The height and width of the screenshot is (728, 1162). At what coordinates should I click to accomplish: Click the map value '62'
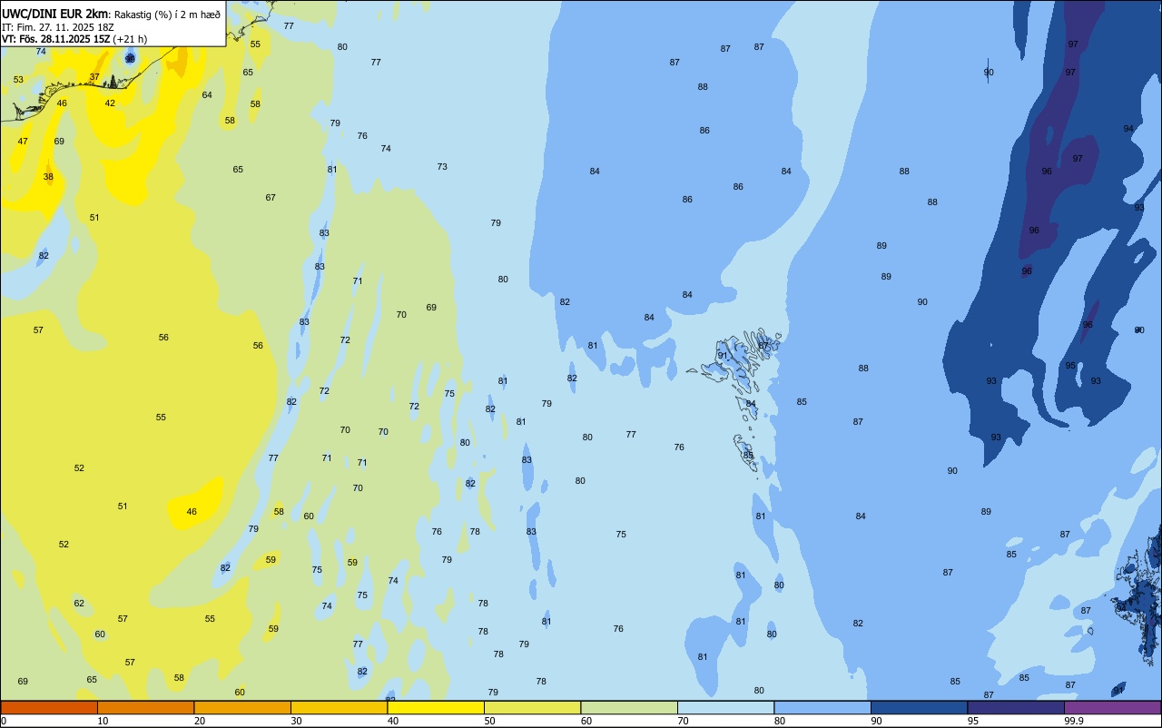coord(79,604)
